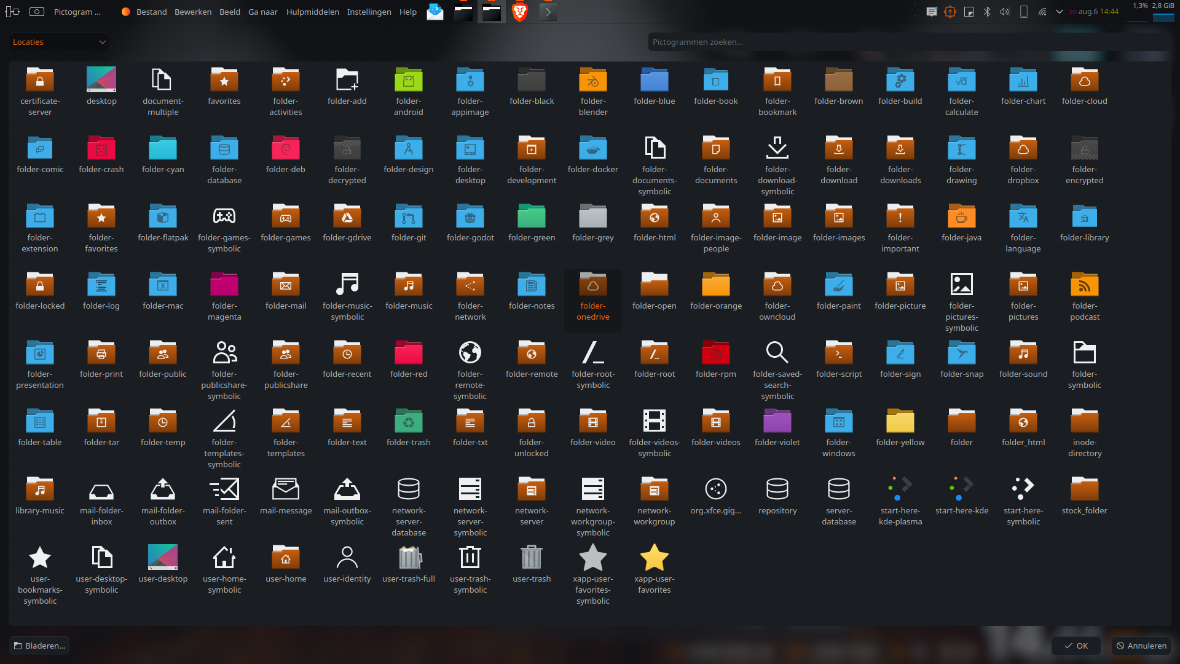Open the Hulpmiddelen menu
Image resolution: width=1180 pixels, height=664 pixels.
(313, 12)
